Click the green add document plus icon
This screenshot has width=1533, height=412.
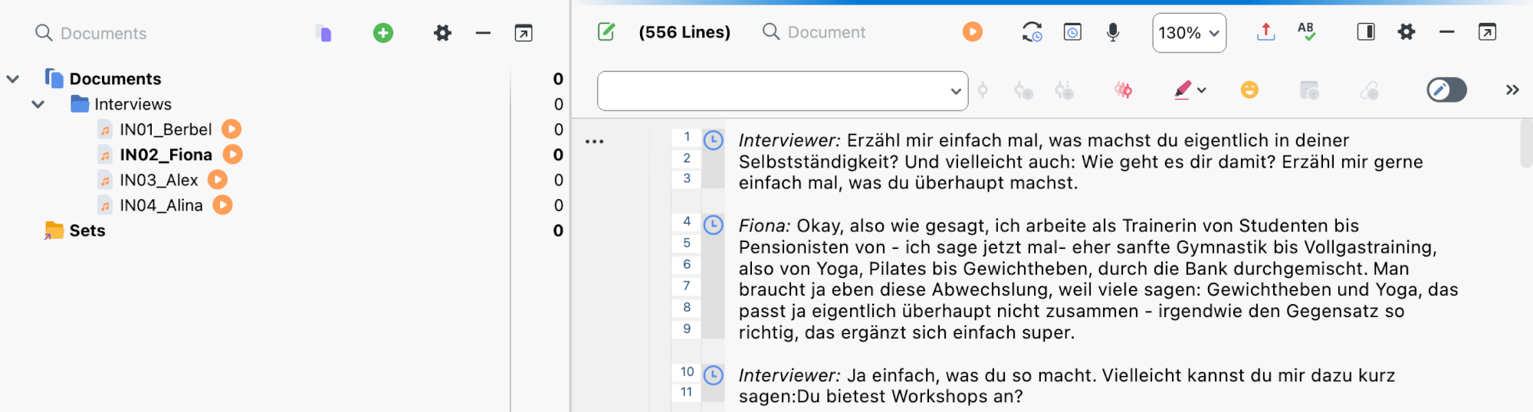pos(383,33)
